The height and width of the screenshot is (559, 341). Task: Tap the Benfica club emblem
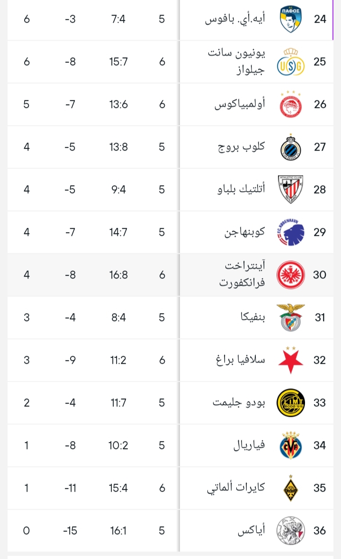(291, 317)
